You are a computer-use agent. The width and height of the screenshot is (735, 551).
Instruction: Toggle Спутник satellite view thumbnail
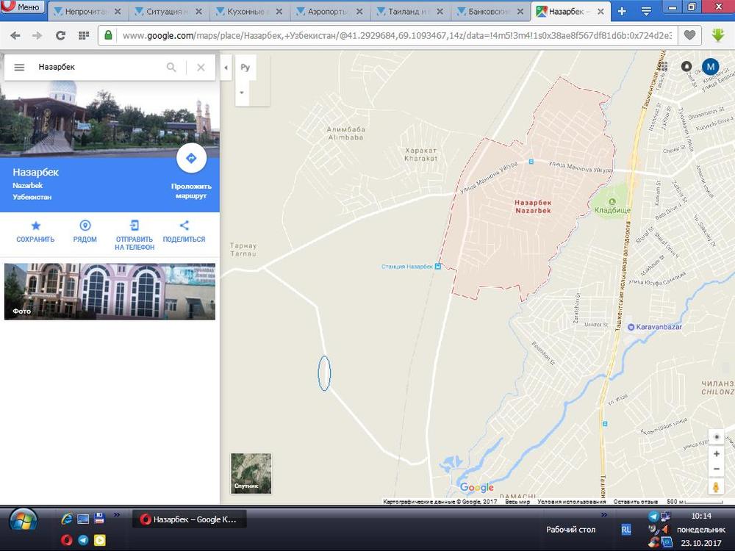[251, 472]
